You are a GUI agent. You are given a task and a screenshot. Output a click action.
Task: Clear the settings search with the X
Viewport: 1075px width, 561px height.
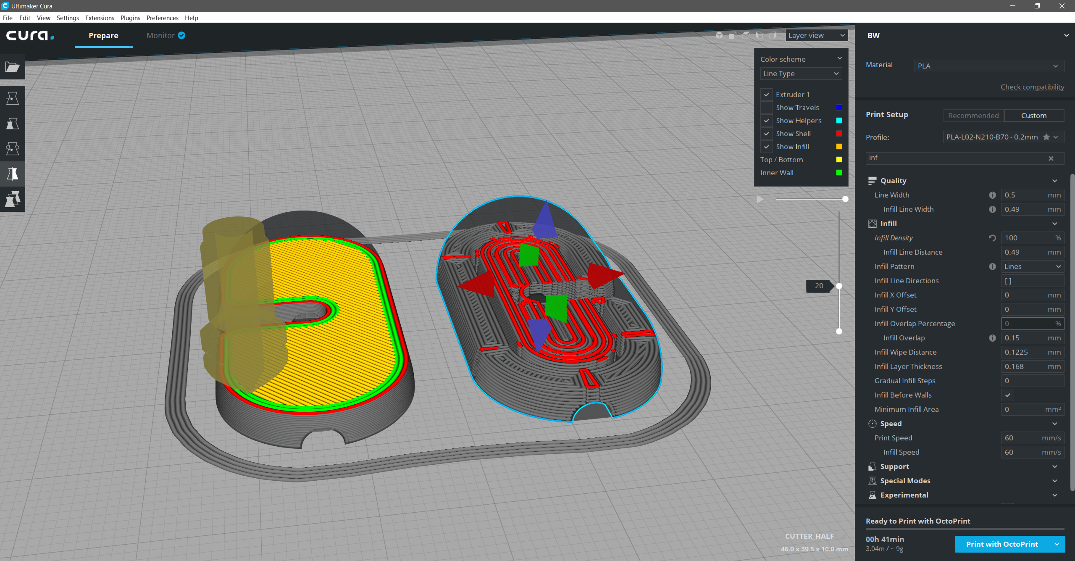pos(1051,158)
